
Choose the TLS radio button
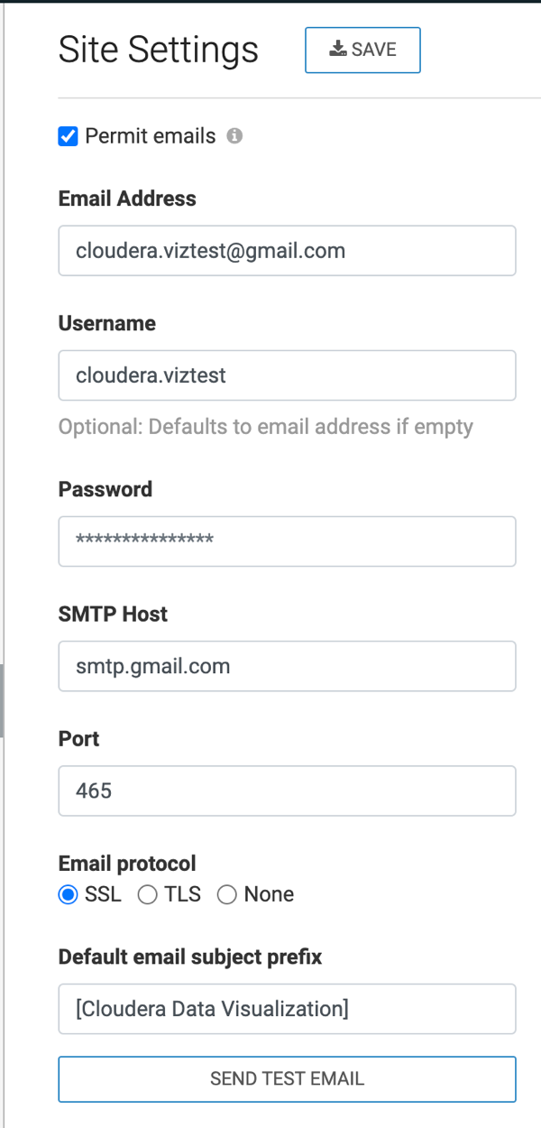147,895
